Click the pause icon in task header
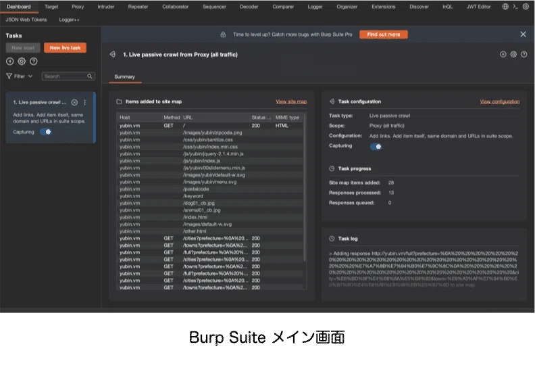This screenshot has width=535, height=380. [x=503, y=54]
